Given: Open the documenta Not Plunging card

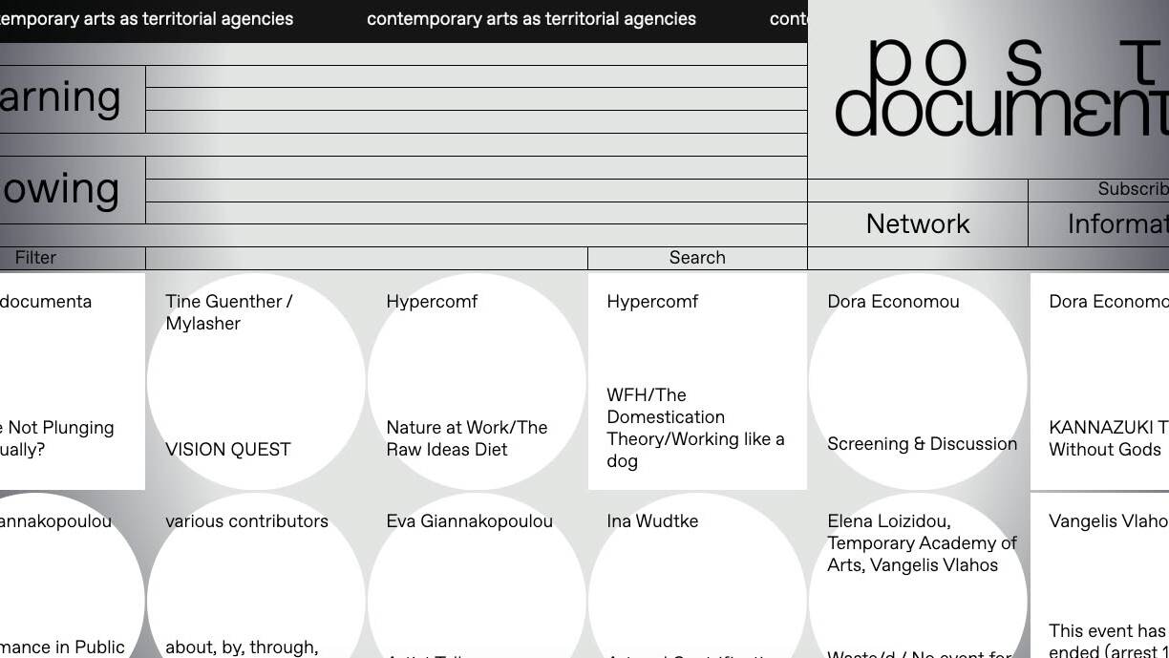Looking at the screenshot, I should coord(67,382).
